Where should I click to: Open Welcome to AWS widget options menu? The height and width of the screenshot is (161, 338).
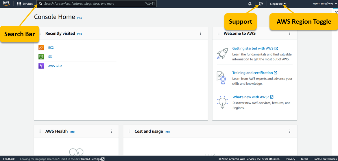coord(290,34)
